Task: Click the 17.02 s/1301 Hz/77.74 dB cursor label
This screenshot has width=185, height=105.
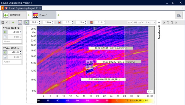Action: click(111, 48)
